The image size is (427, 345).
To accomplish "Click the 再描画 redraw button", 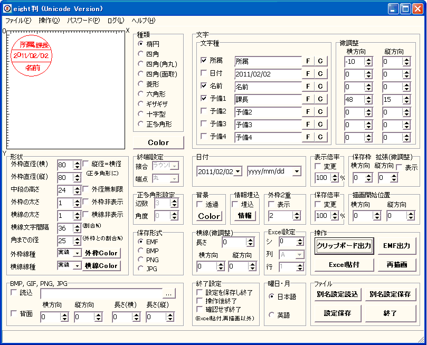I will coord(397,264).
